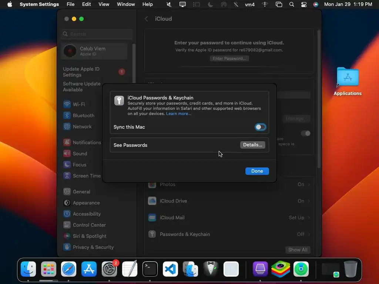Click the Show All button

click(298, 250)
